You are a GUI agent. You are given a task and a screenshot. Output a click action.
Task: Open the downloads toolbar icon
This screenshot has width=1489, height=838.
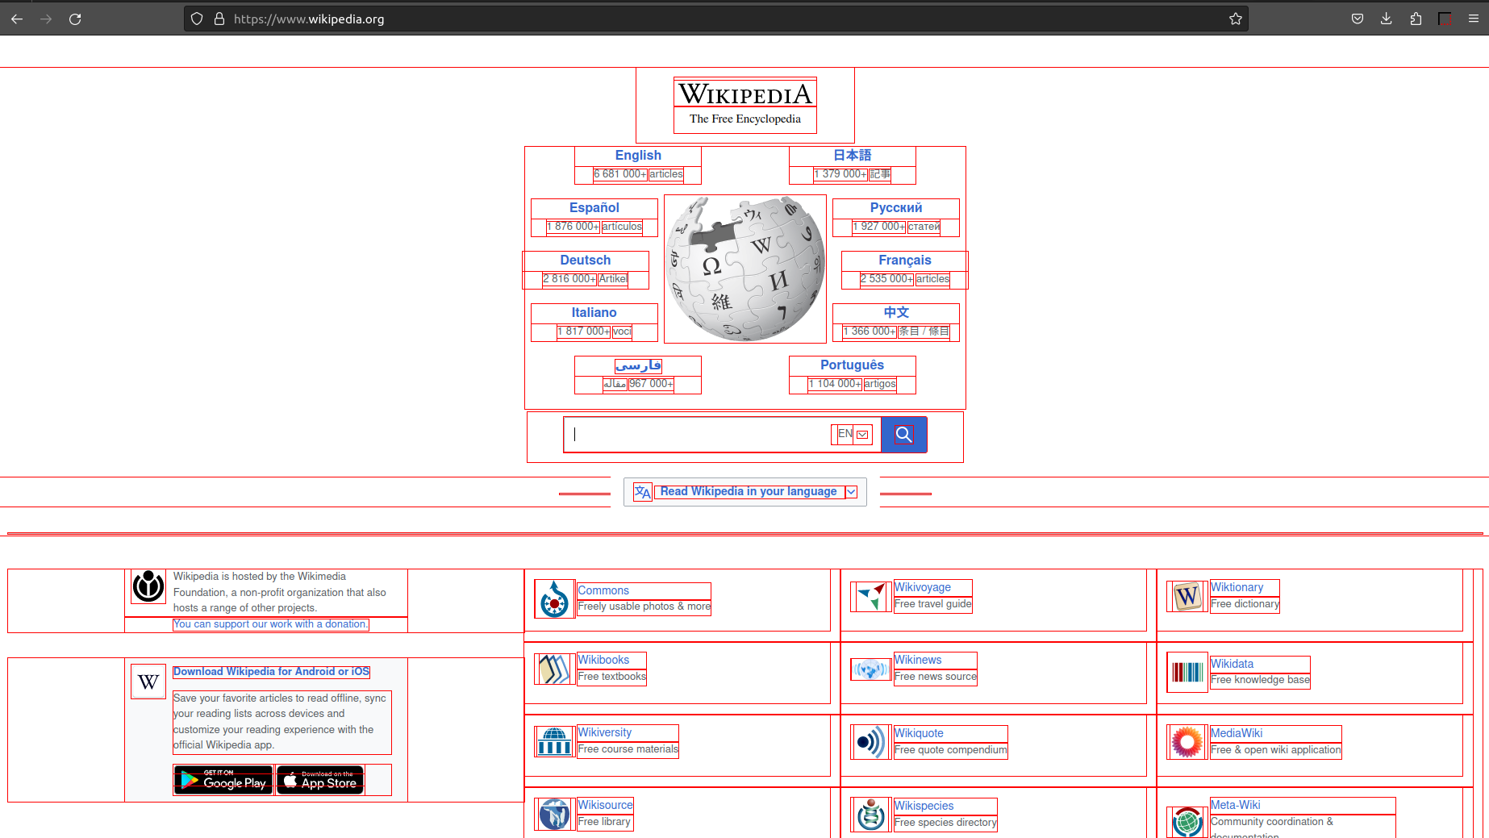(1387, 19)
